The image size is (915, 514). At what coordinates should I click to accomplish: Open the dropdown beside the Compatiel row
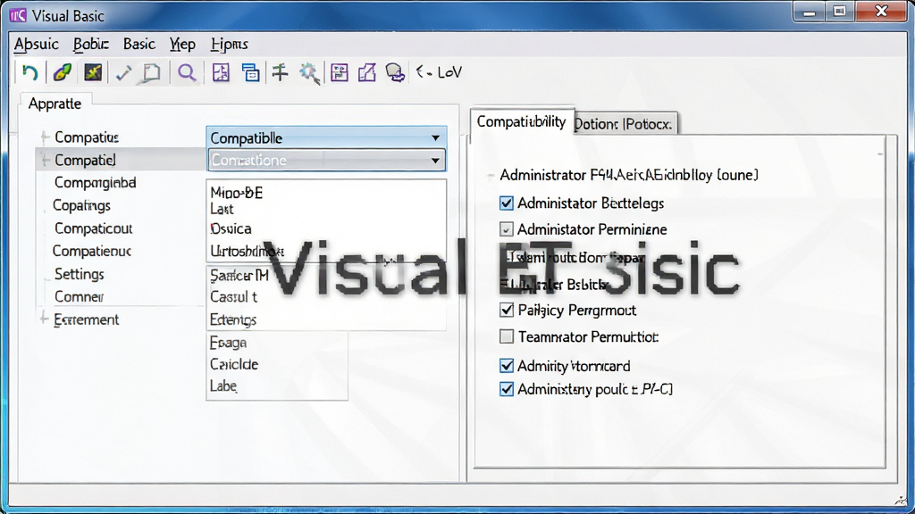(326, 161)
